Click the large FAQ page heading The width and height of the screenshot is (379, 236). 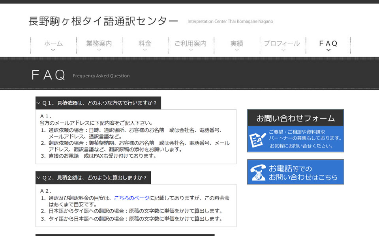coord(48,75)
